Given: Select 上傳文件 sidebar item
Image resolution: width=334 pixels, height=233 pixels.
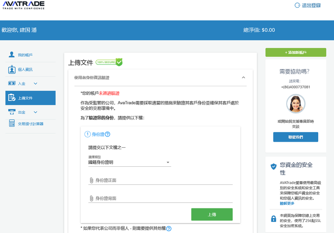Looking at the screenshot, I should 31,98.
